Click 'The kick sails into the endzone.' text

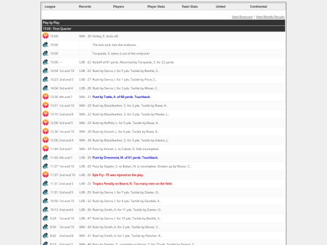click(x=114, y=45)
